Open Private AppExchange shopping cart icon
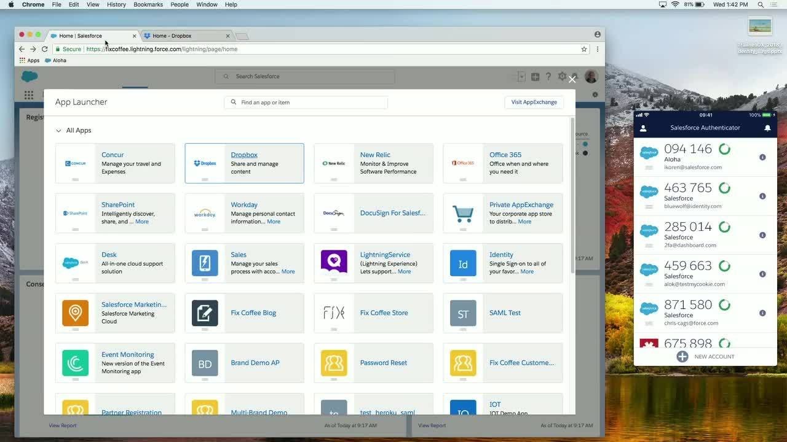This screenshot has width=787, height=442. 463,213
